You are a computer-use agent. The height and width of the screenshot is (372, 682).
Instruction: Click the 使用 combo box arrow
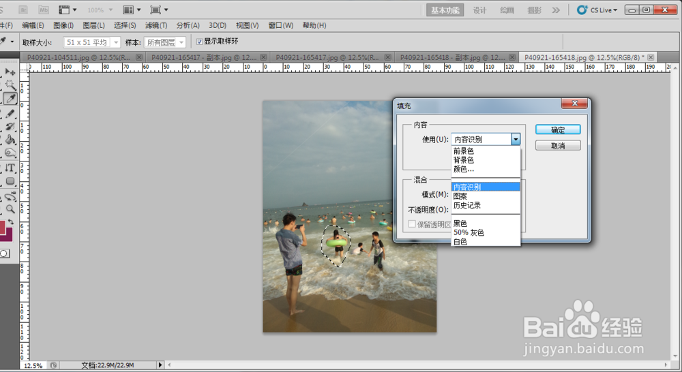point(516,139)
